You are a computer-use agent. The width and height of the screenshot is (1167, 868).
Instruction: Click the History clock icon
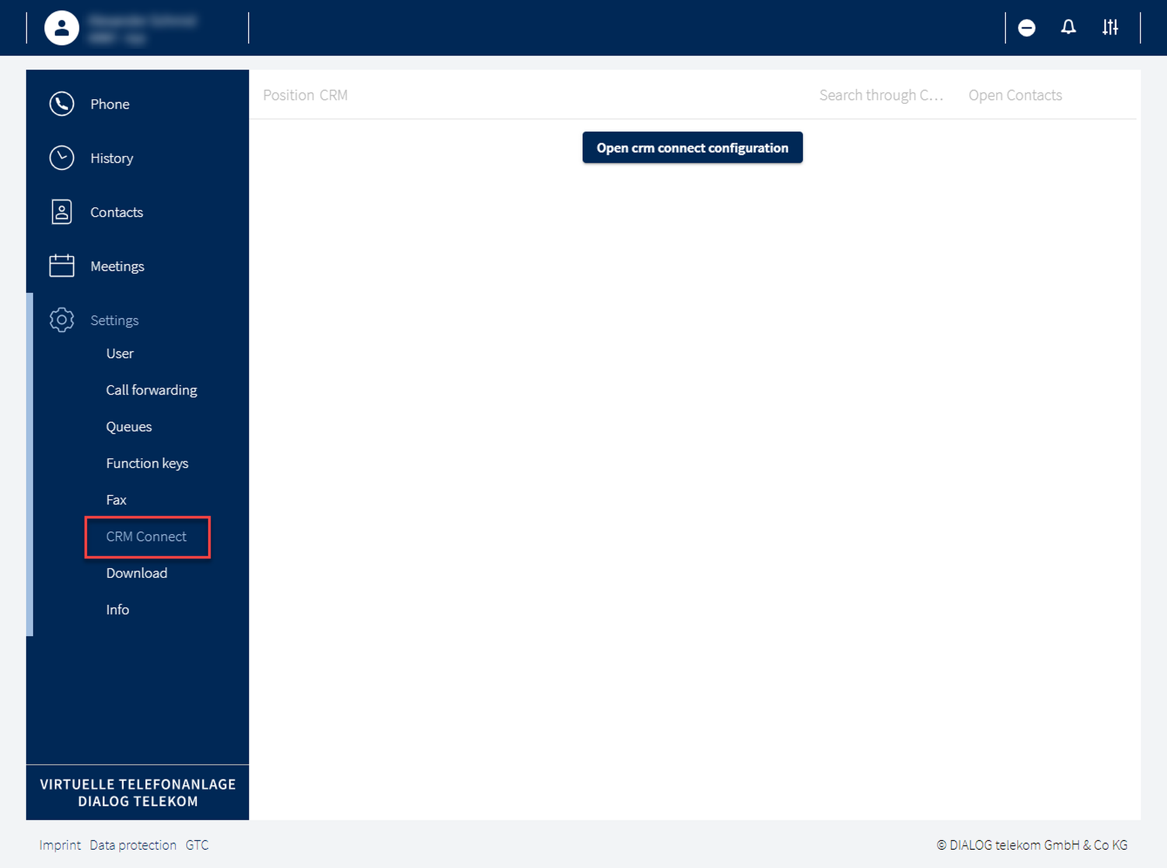pyautogui.click(x=61, y=158)
